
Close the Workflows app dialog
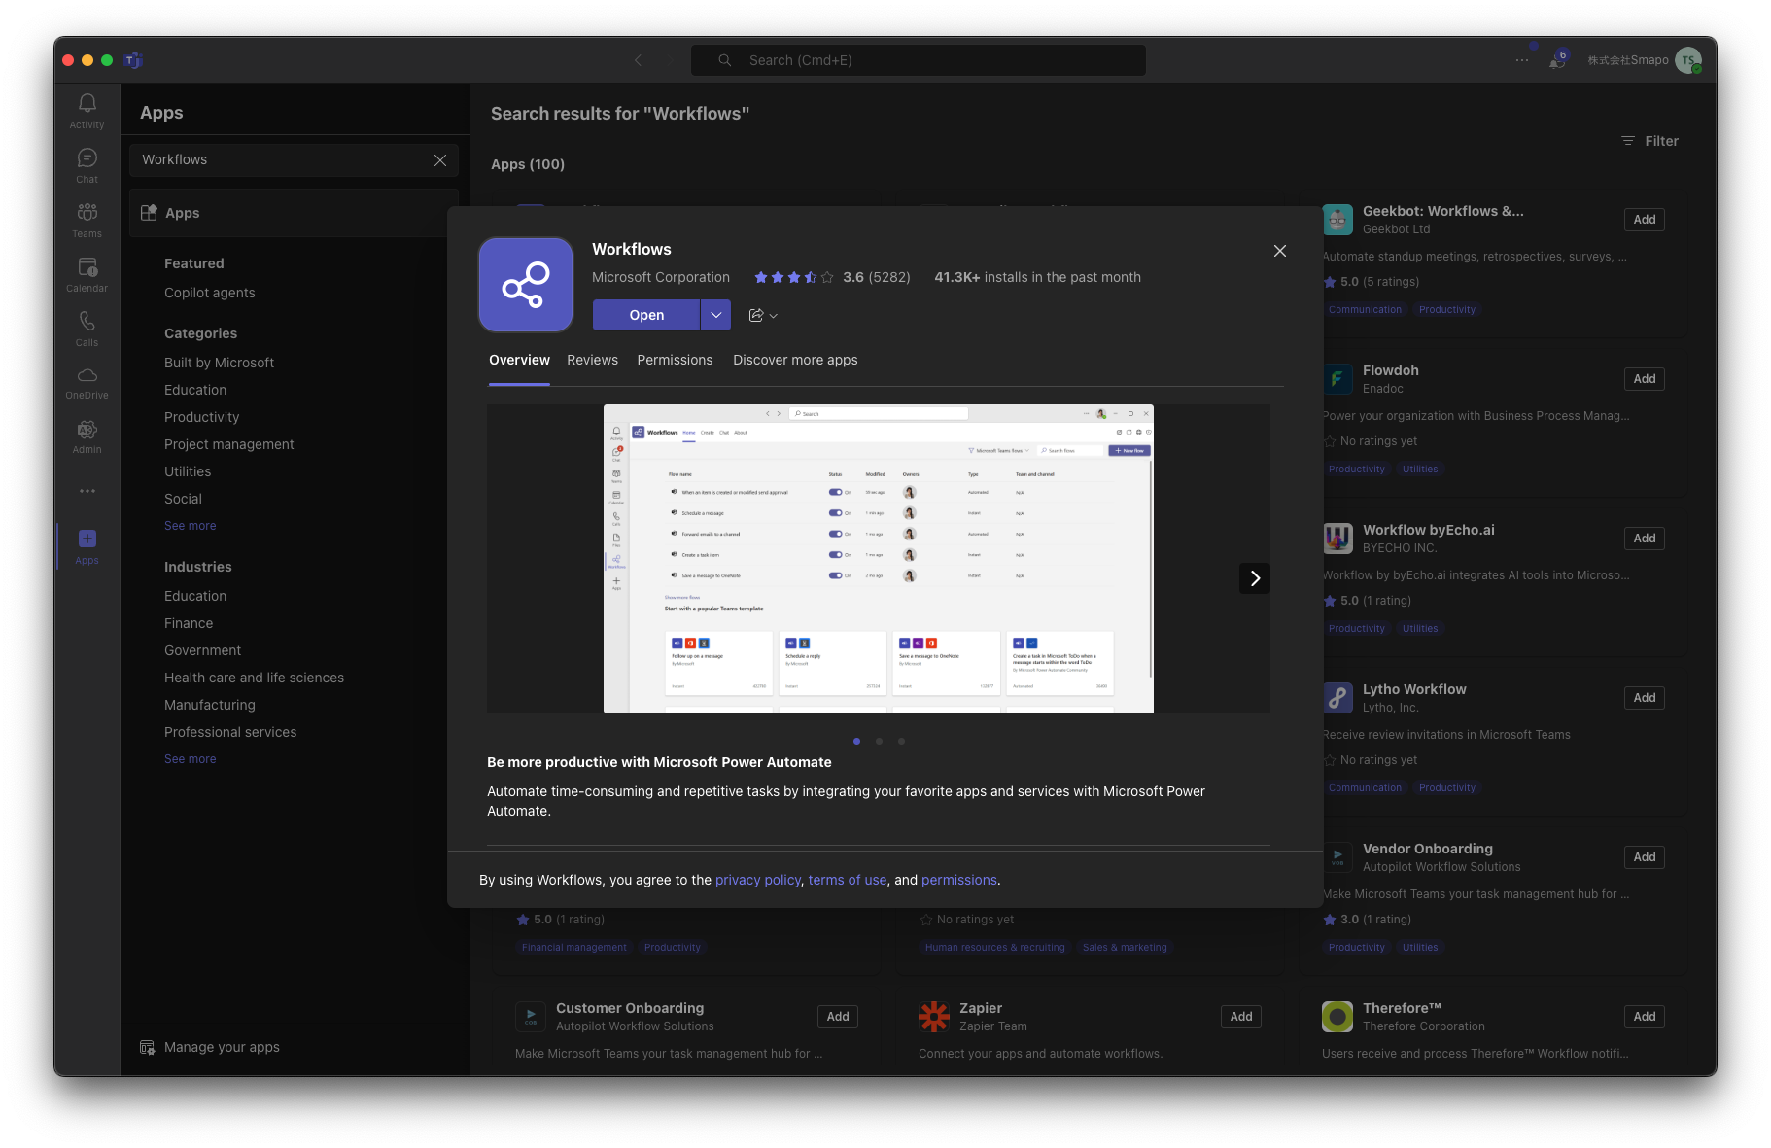point(1280,251)
